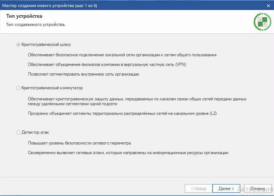Select the Криптографический шлюз radio option

tap(19, 44)
